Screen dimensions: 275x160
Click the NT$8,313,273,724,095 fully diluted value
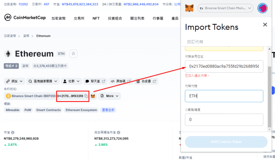(111, 138)
